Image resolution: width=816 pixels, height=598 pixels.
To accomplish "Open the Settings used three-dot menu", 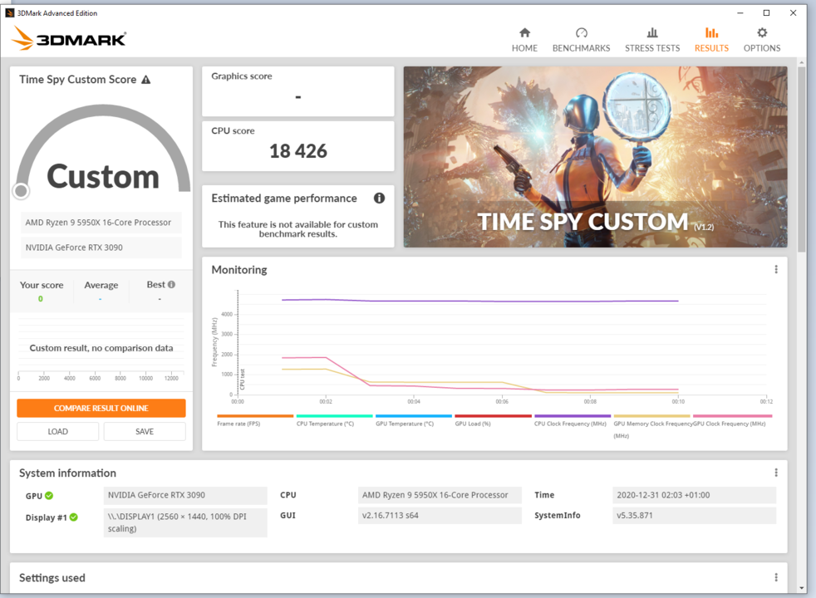I will pos(776,578).
